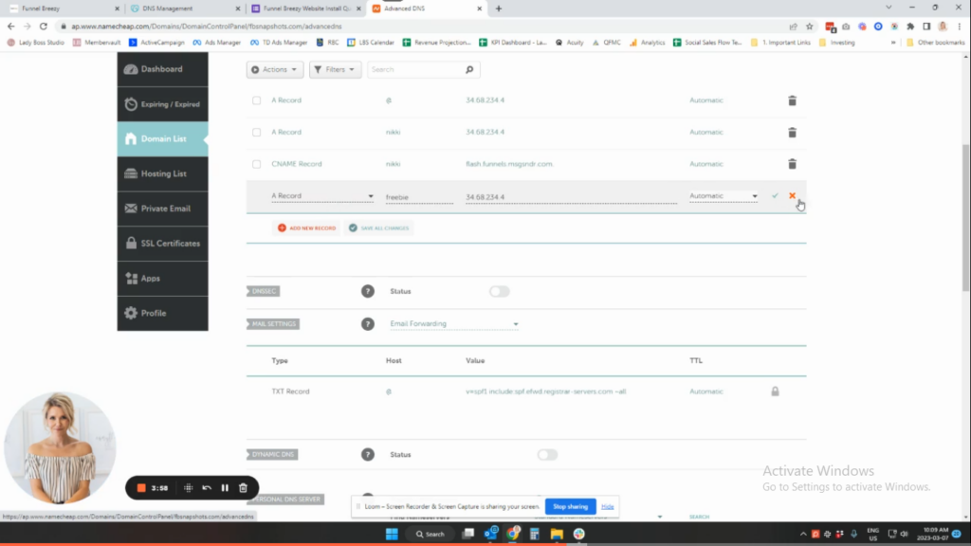Click Add New Record button
The height and width of the screenshot is (546, 971).
[306, 228]
